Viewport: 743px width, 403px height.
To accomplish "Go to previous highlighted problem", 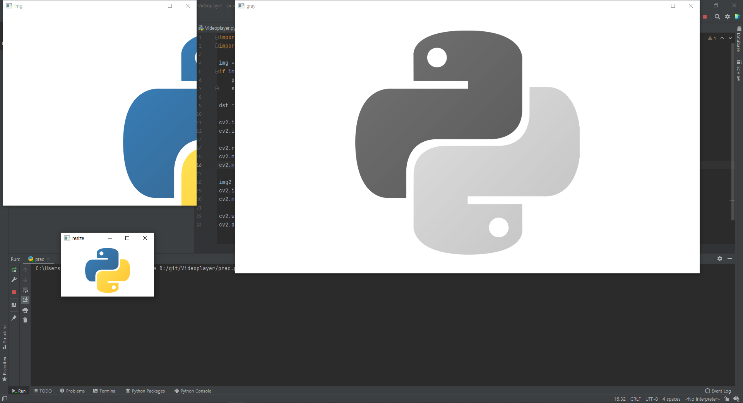I will pos(722,38).
